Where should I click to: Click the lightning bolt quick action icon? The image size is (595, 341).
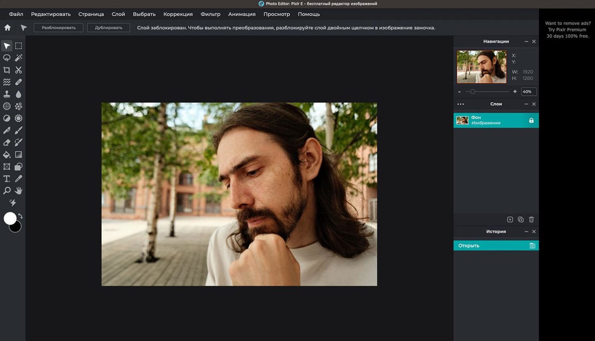tap(13, 203)
